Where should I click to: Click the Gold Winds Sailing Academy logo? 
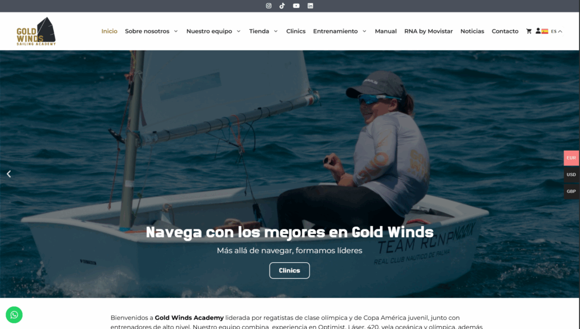pyautogui.click(x=36, y=31)
